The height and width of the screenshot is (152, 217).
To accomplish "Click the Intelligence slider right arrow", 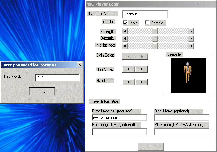I will click(x=191, y=46).
